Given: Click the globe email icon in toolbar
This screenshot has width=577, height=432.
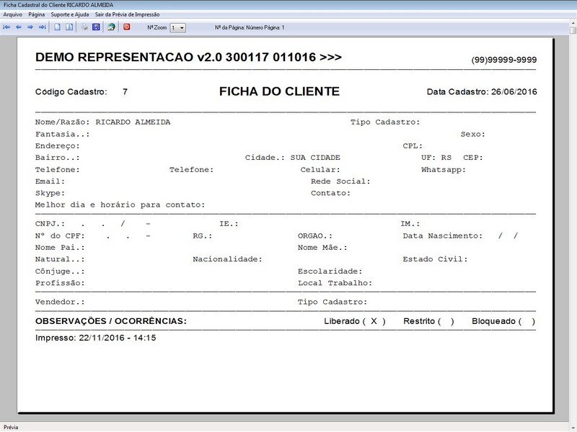Looking at the screenshot, I should tap(111, 27).
